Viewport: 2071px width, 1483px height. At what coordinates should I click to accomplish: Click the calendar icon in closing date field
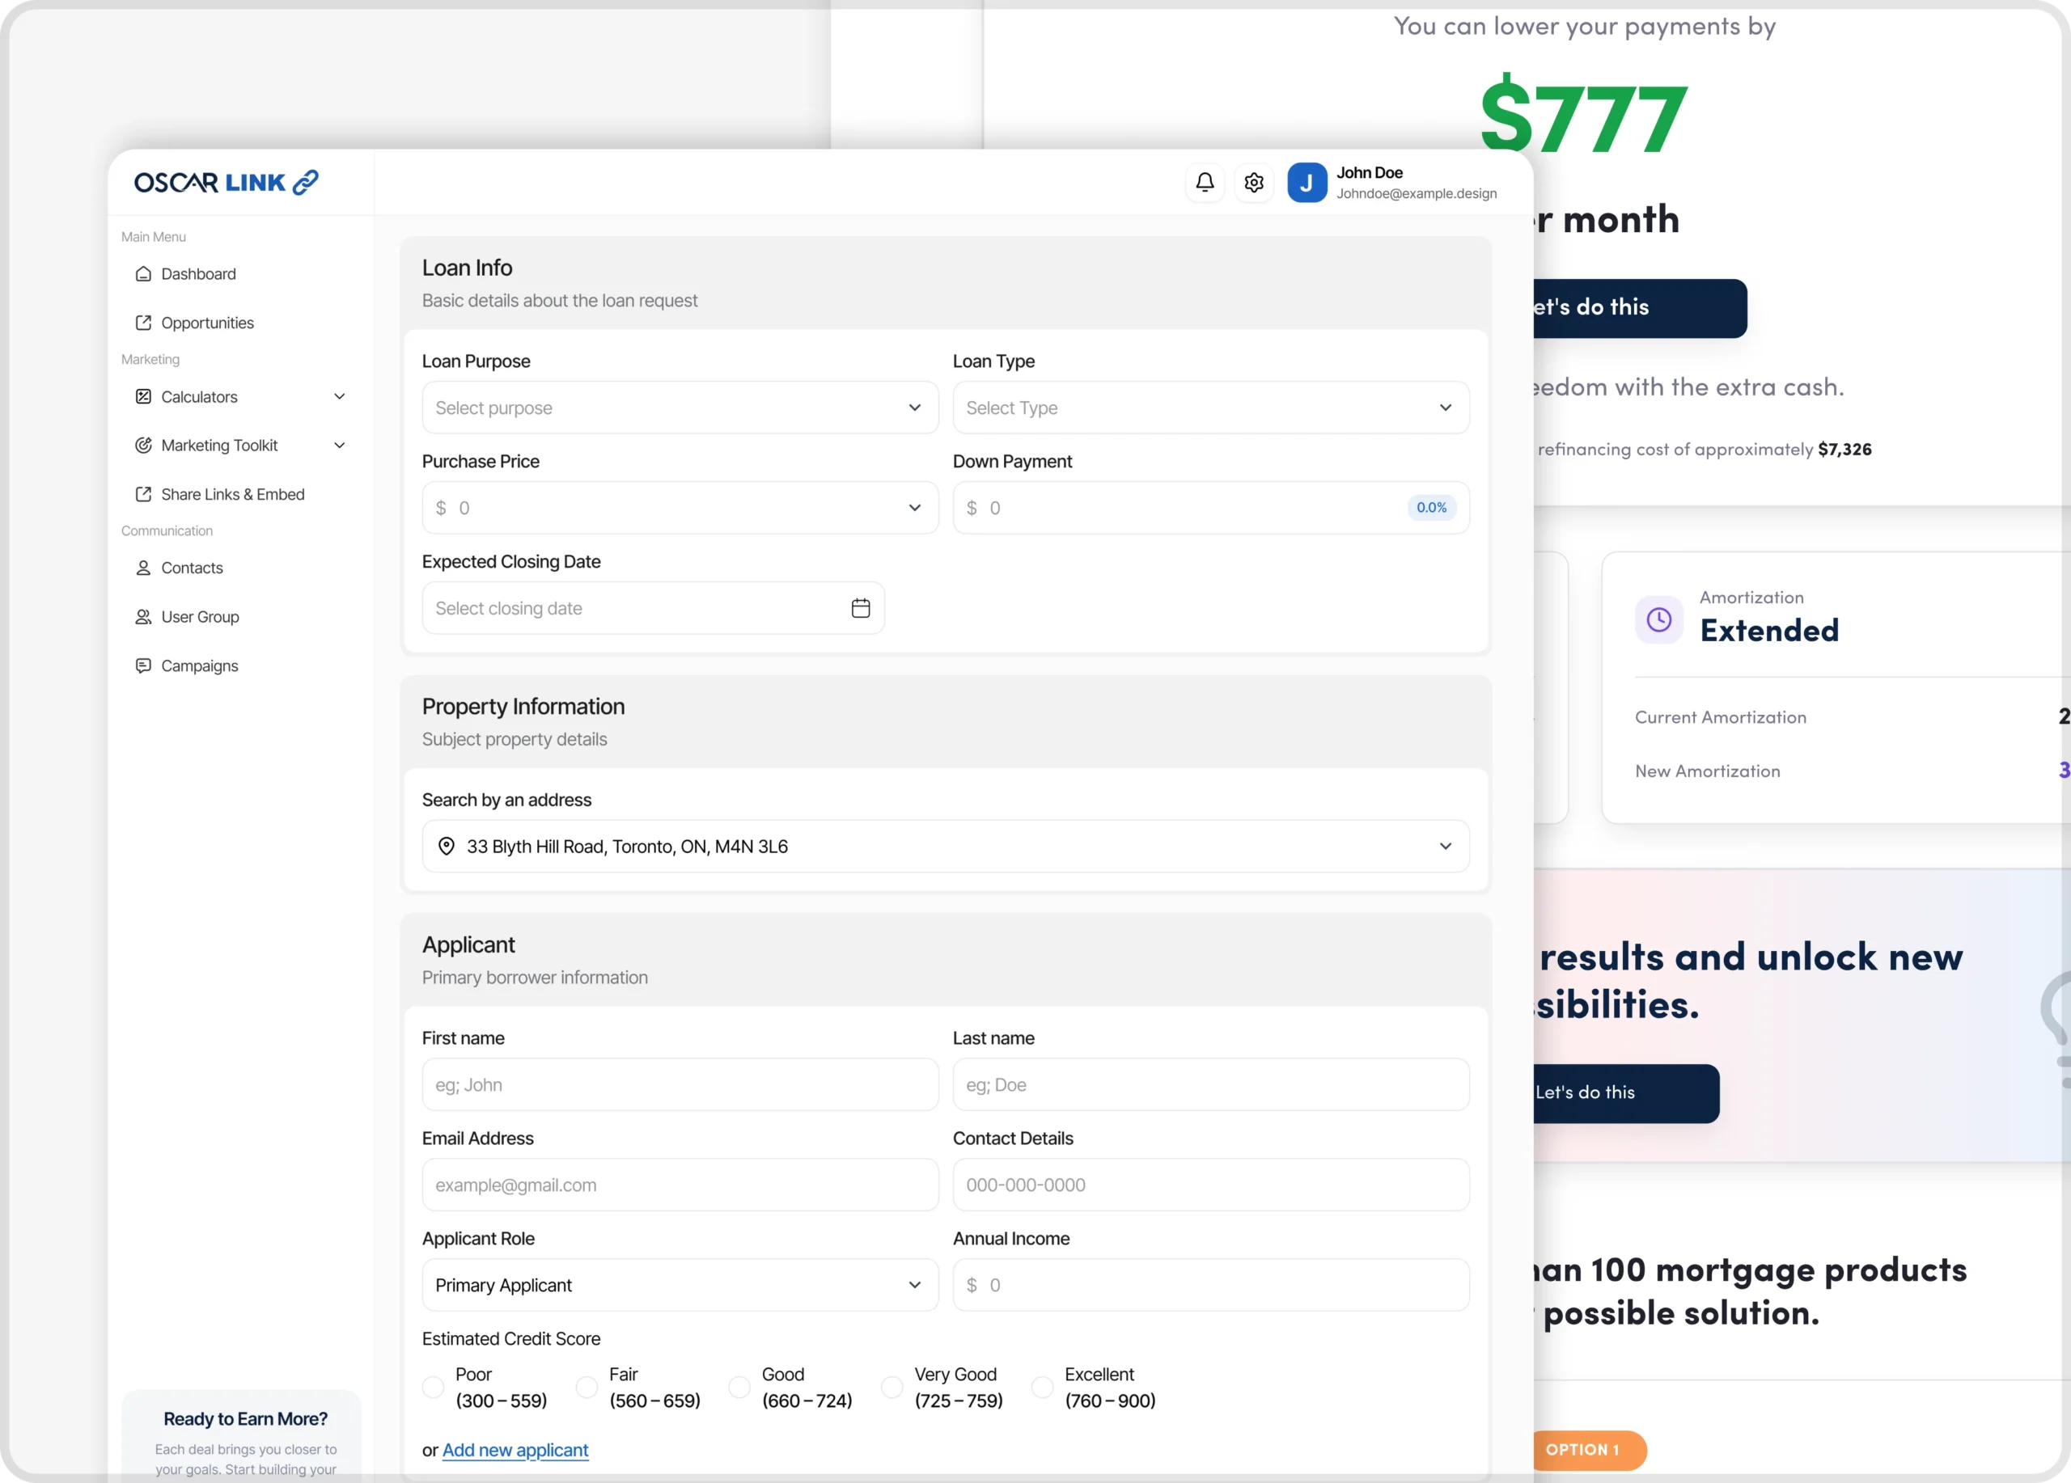pyautogui.click(x=860, y=608)
